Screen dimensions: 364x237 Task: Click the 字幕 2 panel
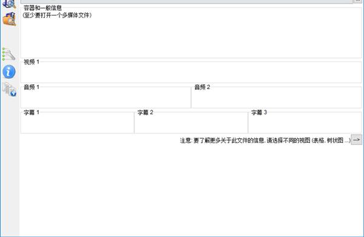coord(191,122)
